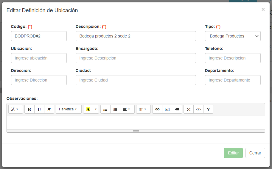Expand the paragraph alignment dropdown
Viewport: 272px width, 169px height.
pyautogui.click(x=127, y=109)
